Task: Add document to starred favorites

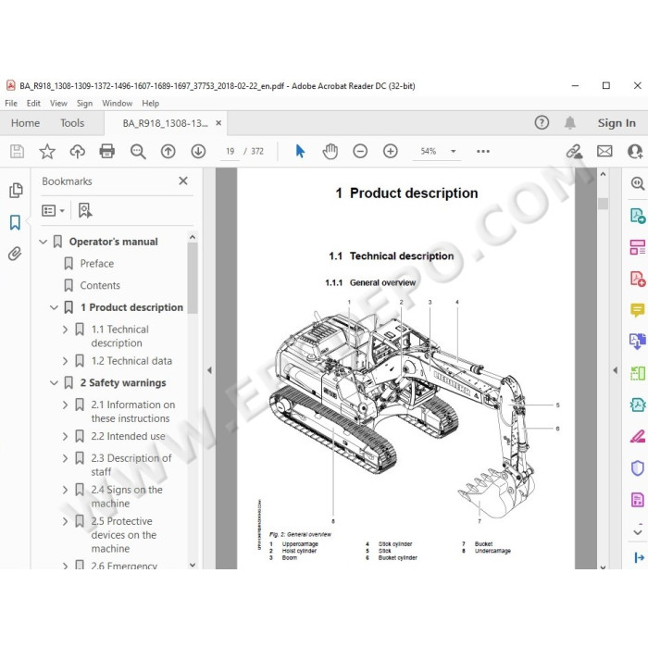Action: click(47, 151)
